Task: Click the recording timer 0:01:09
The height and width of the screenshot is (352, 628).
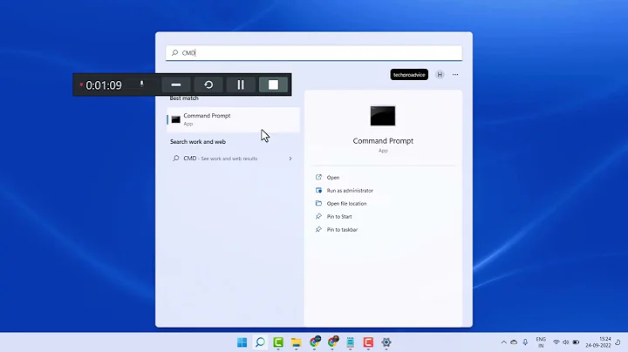Action: [x=104, y=85]
